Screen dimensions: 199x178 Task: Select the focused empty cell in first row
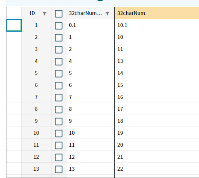click(x=14, y=25)
